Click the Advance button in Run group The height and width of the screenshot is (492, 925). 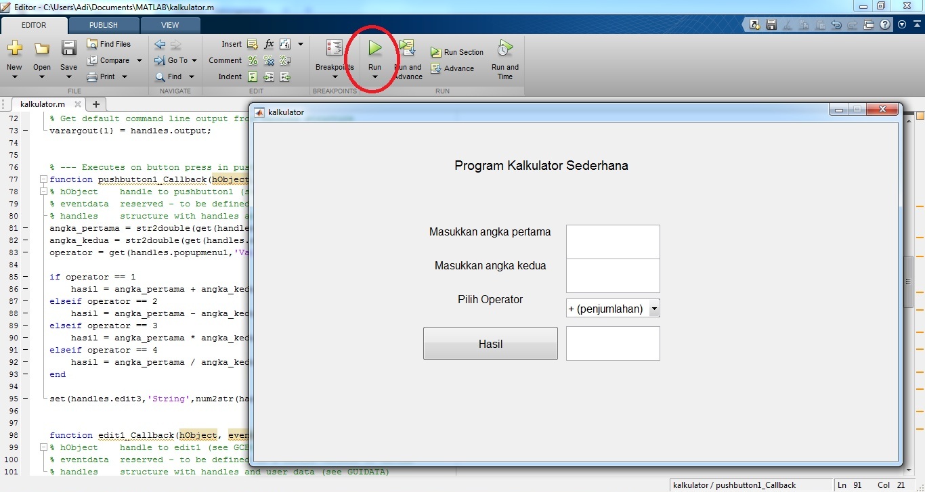[x=452, y=68]
